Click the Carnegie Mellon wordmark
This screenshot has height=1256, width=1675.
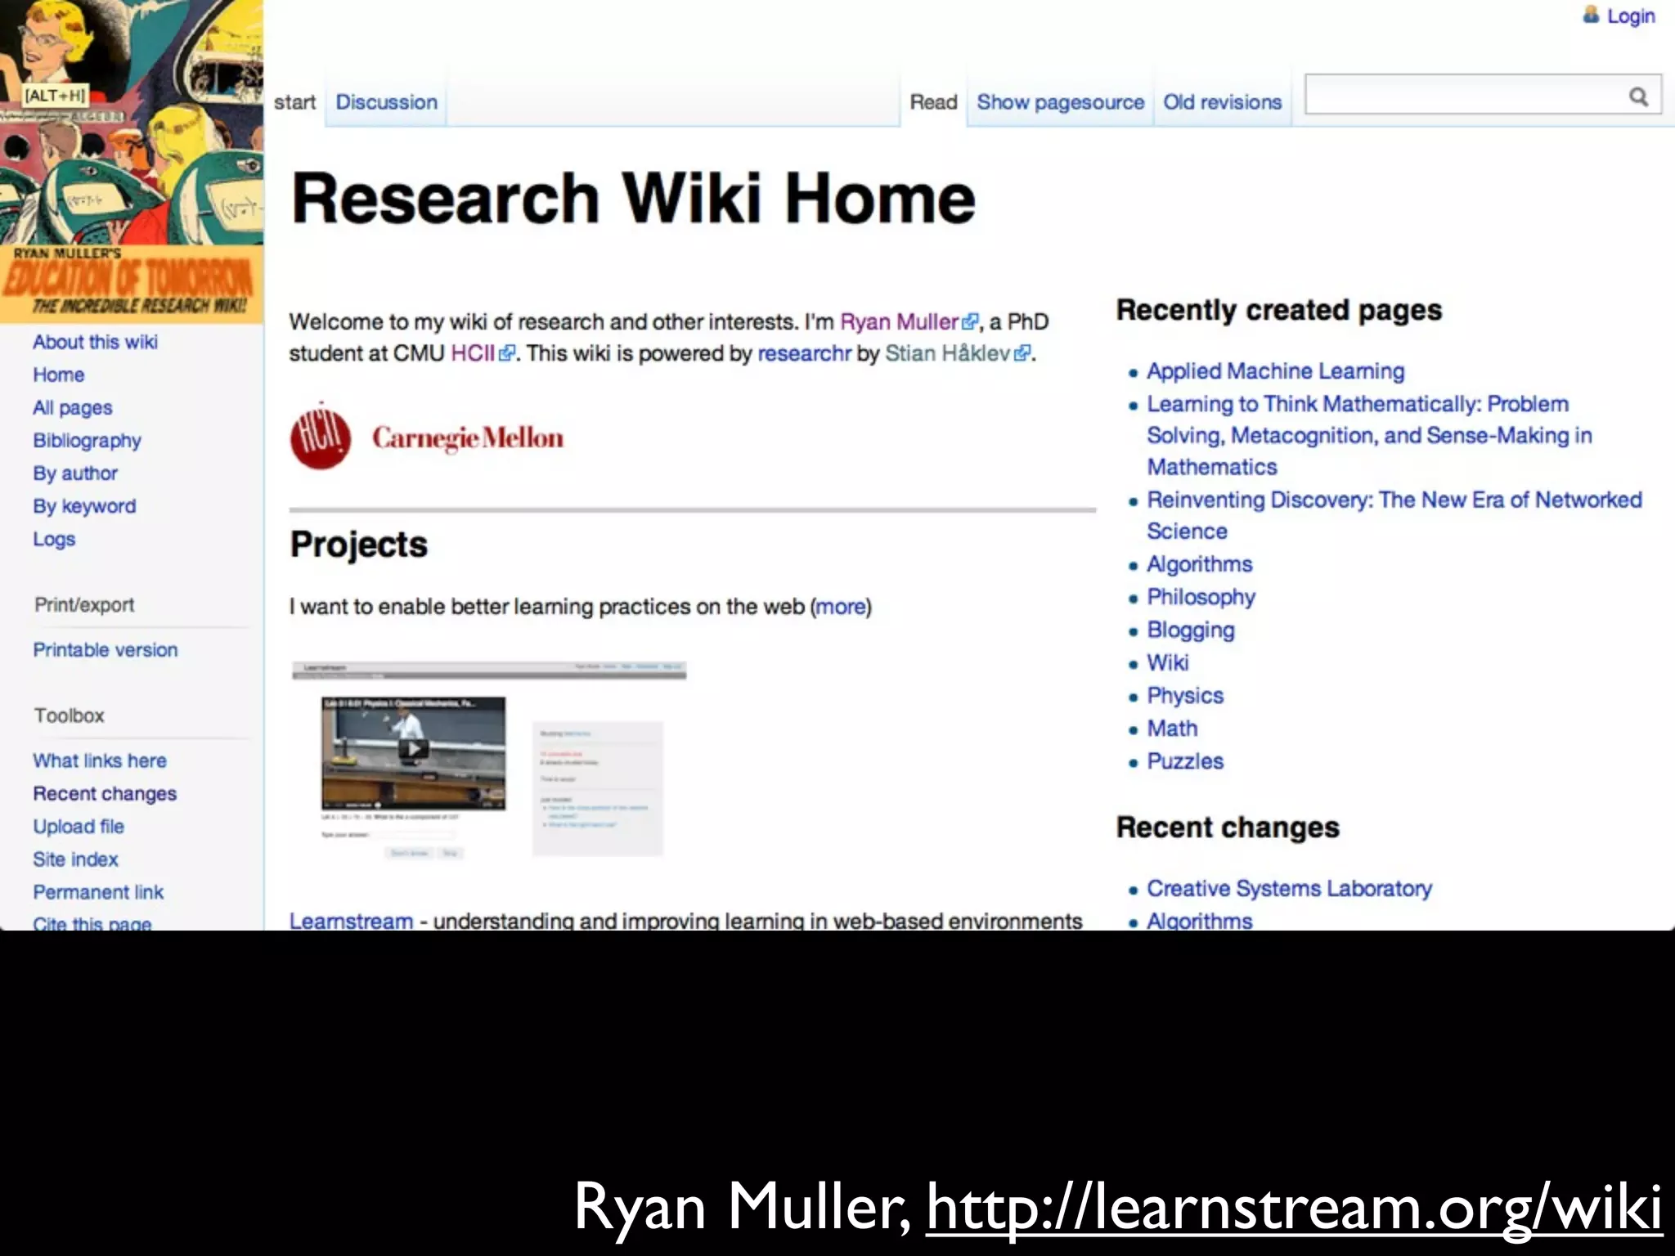(468, 438)
